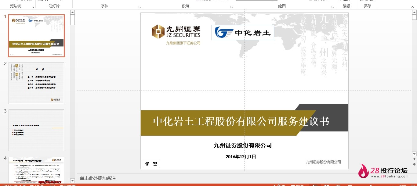This screenshot has height=186, width=417.
Task: Select bold subtitle 九州证券股份有限公司 under title
Action: [243, 145]
